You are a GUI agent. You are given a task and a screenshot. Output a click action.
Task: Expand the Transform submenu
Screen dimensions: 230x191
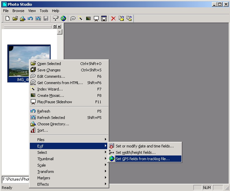click(x=69, y=172)
